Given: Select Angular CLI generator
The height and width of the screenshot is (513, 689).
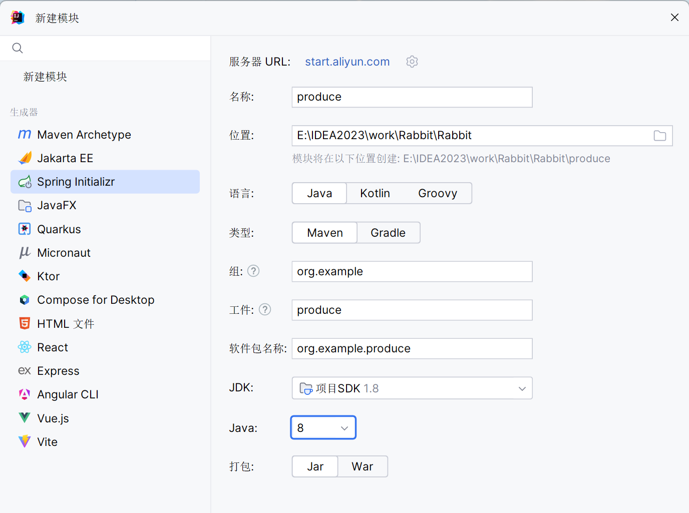Looking at the screenshot, I should [105, 394].
